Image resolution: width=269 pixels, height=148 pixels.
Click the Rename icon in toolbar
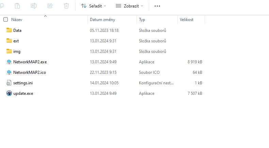coord(34,6)
